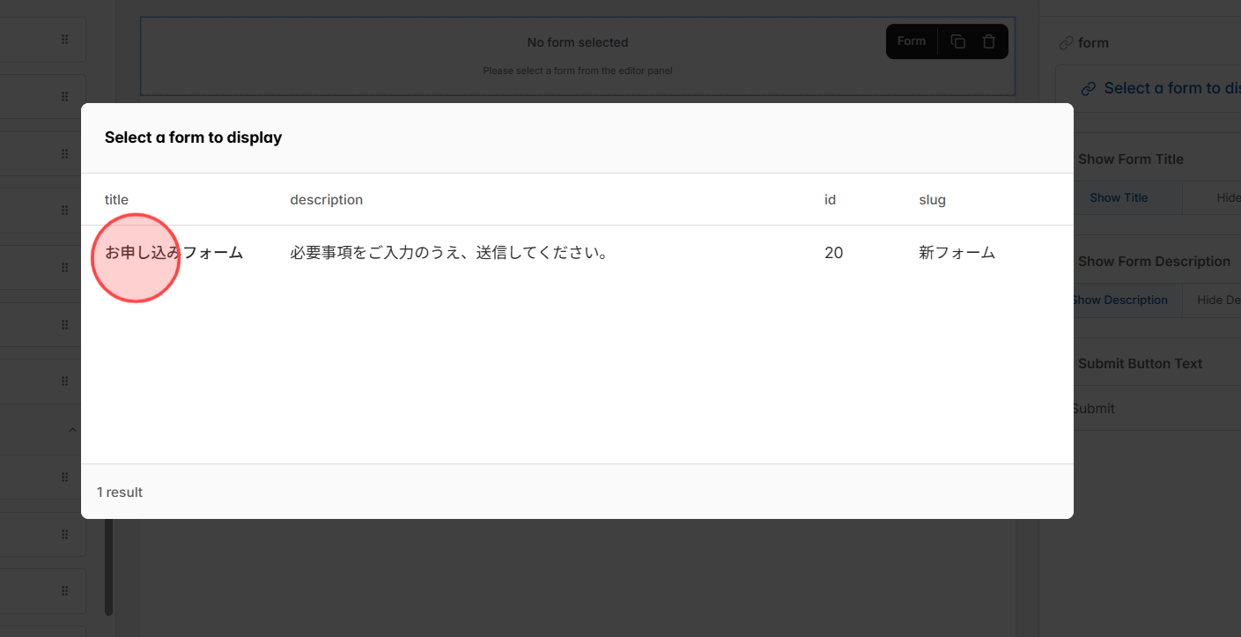Collapse the expanded sidebar block via its chevron
Viewport: 1241px width, 637px height.
[x=72, y=429]
